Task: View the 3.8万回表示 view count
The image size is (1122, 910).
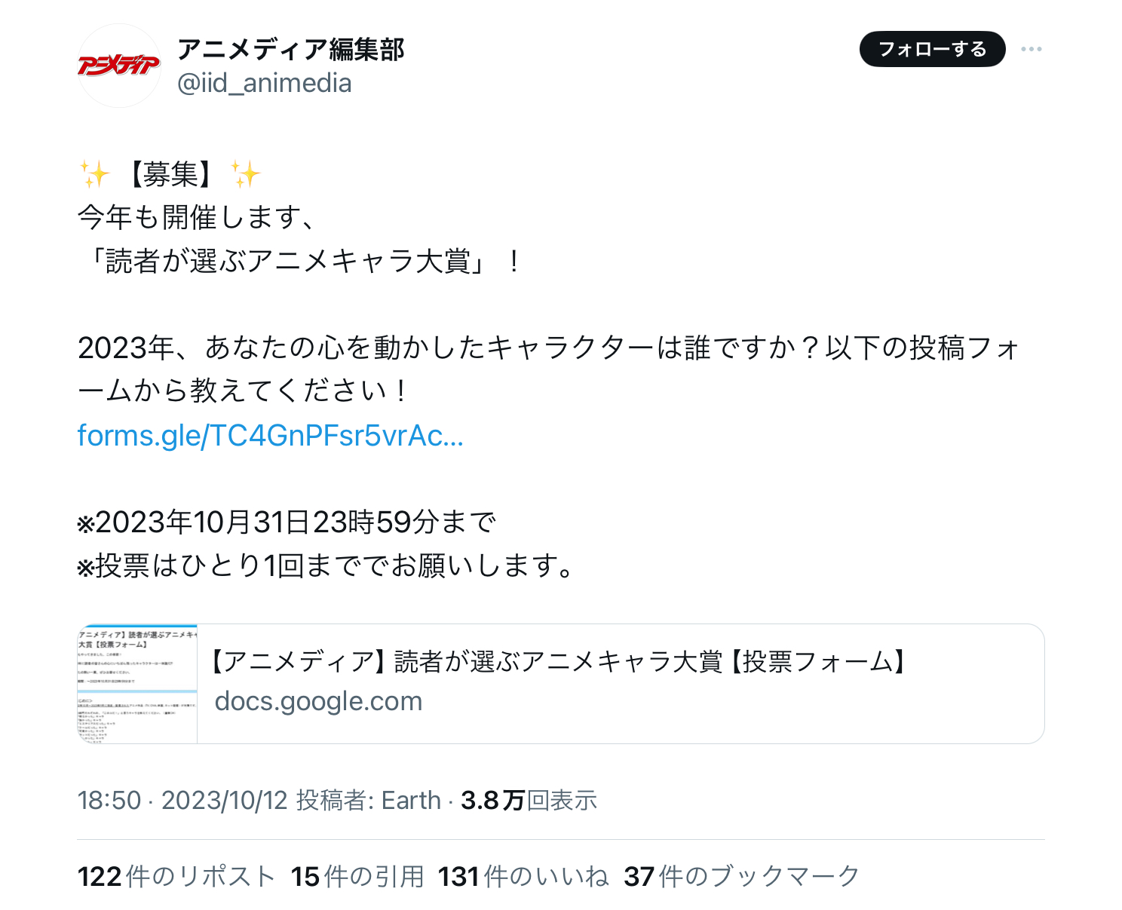Action: [x=529, y=800]
